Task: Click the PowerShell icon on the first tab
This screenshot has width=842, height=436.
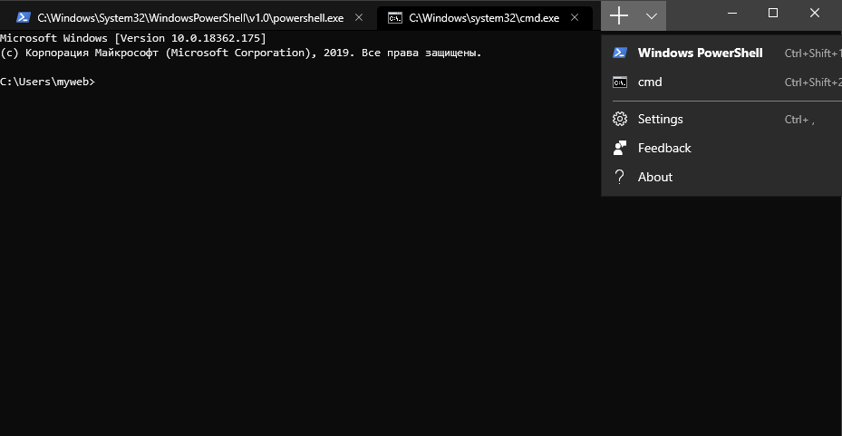Action: coord(23,18)
